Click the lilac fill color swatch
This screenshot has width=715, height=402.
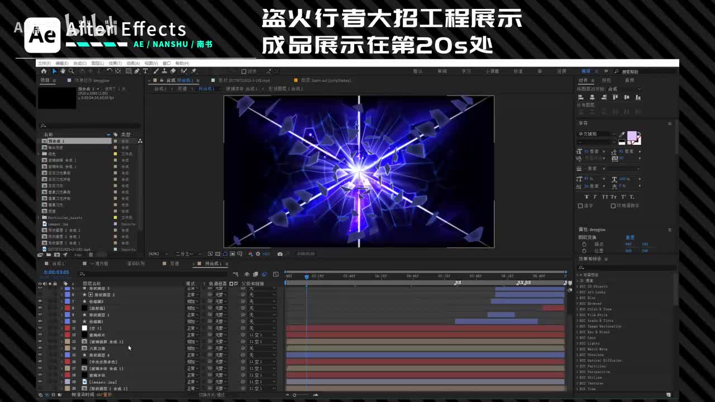click(x=632, y=135)
